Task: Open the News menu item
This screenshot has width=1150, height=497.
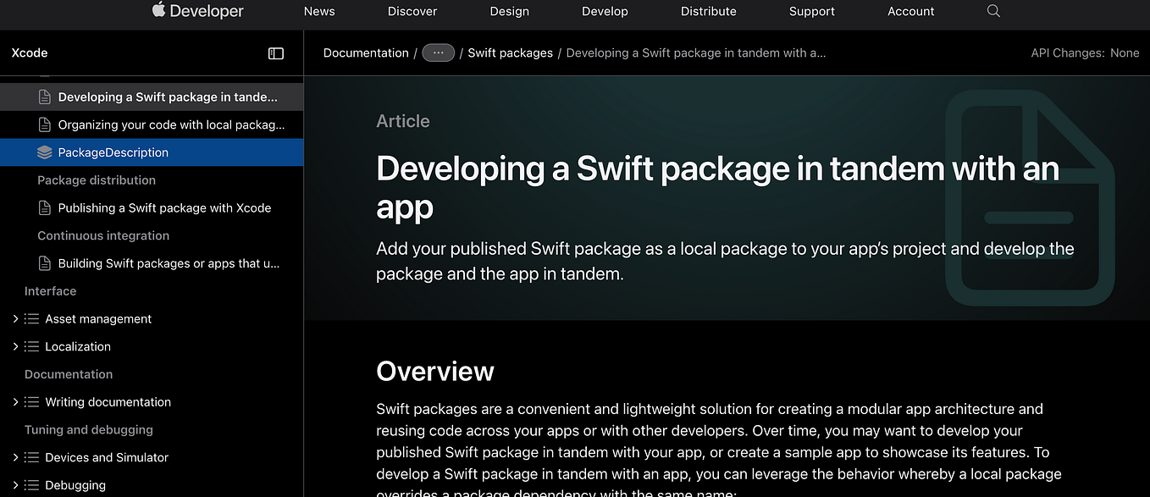Action: [x=319, y=11]
